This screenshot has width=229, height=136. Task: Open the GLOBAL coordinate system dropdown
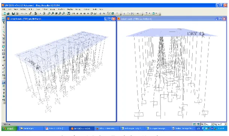[207, 124]
